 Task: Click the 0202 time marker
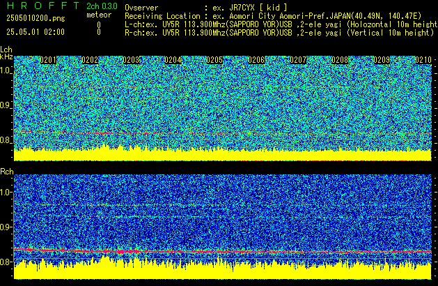(x=90, y=60)
